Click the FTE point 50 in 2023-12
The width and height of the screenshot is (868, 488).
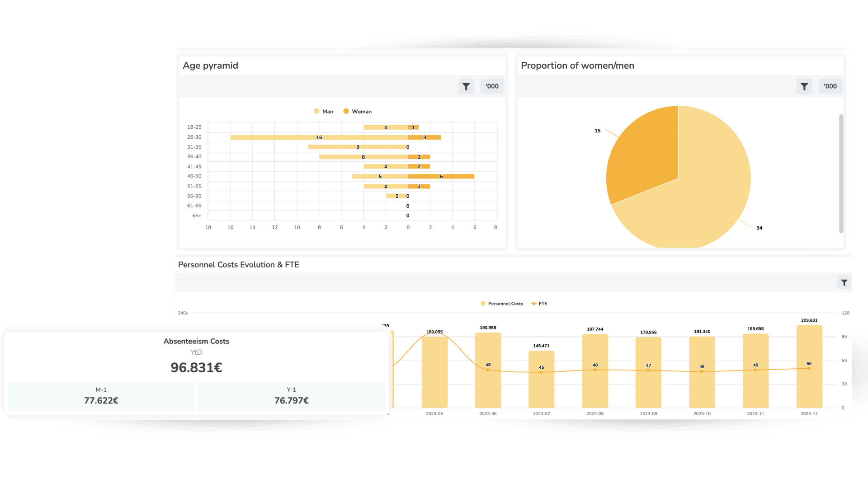(809, 368)
